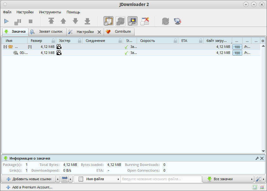Expand cleanup button dropdown arrow
Image resolution: width=267 pixels, height=191 pixels.
[70, 179]
